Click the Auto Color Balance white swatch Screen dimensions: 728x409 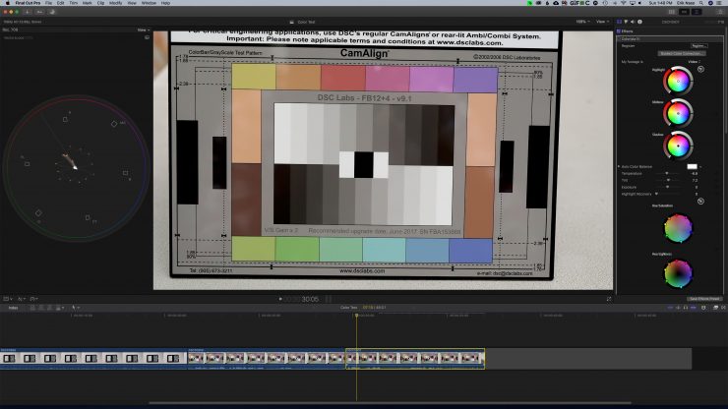point(692,166)
